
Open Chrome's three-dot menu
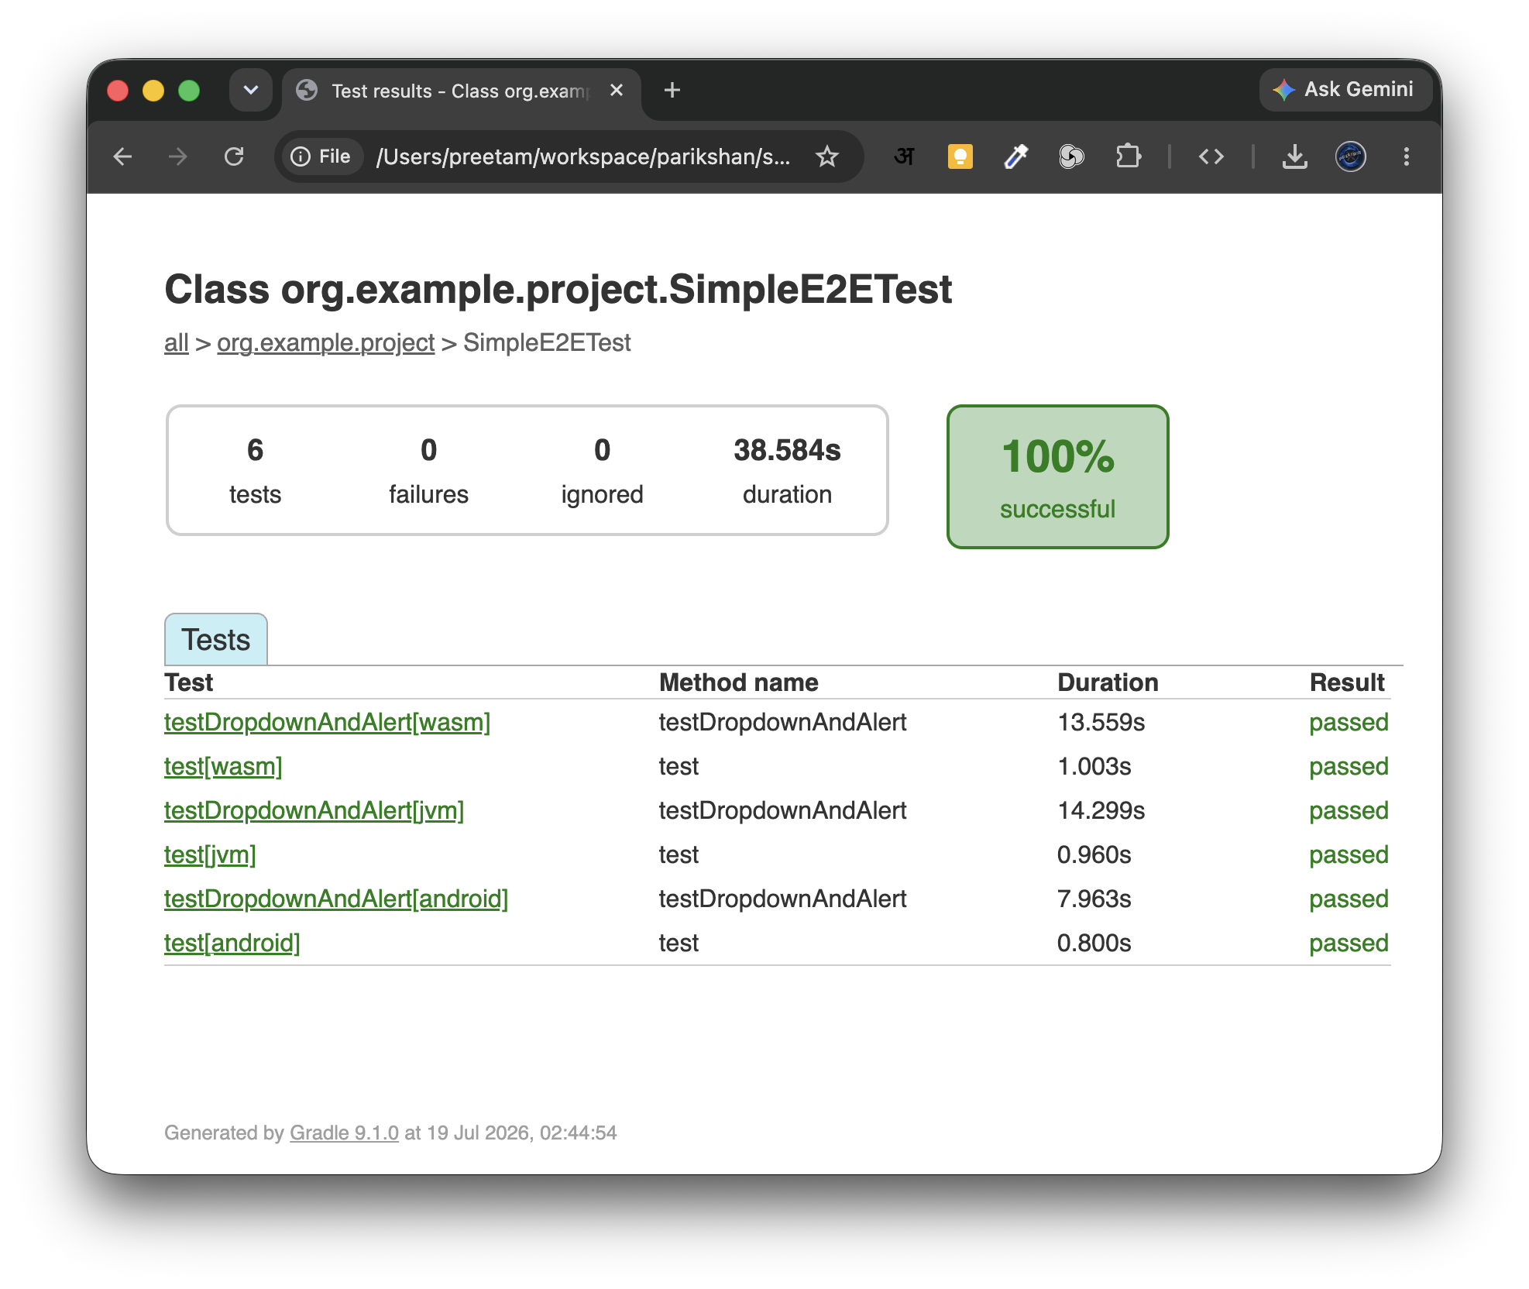coord(1407,157)
